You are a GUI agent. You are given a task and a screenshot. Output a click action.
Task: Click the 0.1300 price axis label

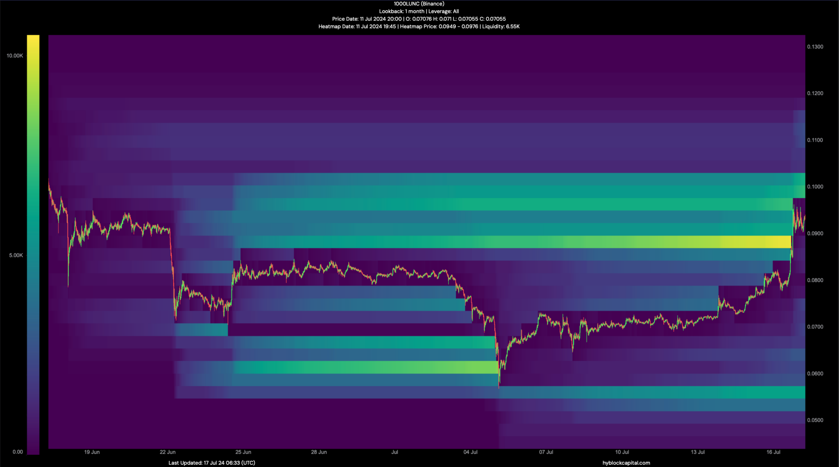815,47
